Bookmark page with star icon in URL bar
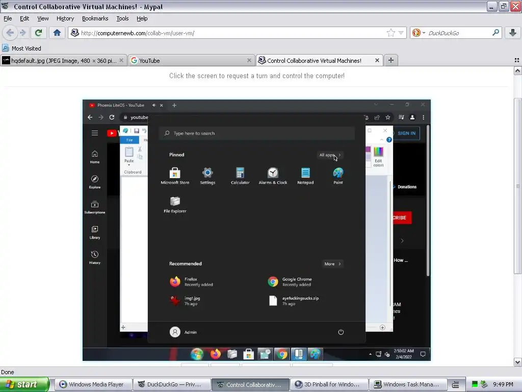 tap(391, 33)
